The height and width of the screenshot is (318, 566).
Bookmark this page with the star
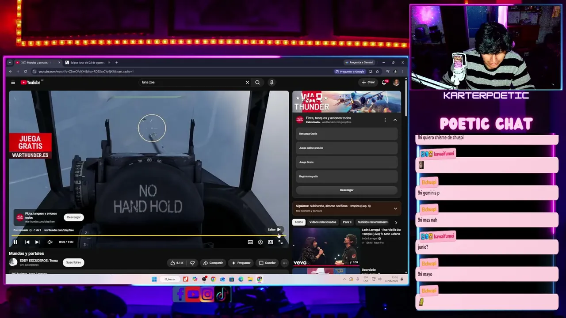tap(377, 72)
